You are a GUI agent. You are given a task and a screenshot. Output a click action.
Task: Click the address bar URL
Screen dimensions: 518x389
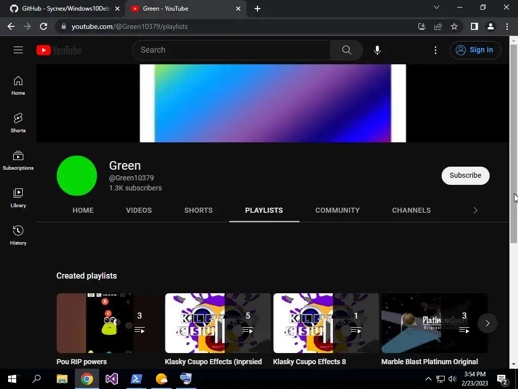(129, 26)
